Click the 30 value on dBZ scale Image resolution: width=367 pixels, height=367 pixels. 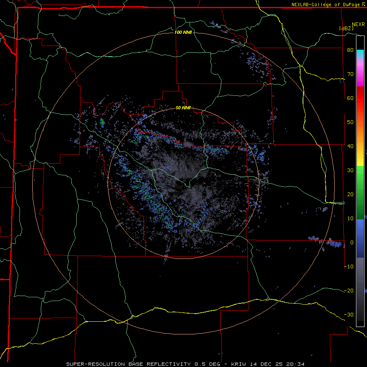[x=350, y=170]
